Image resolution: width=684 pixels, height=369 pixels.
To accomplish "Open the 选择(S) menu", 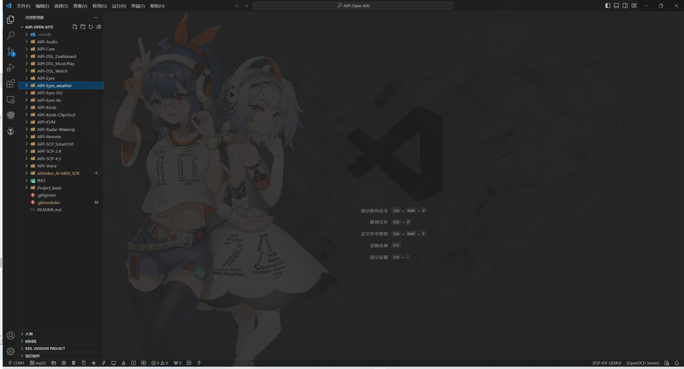I will (61, 6).
